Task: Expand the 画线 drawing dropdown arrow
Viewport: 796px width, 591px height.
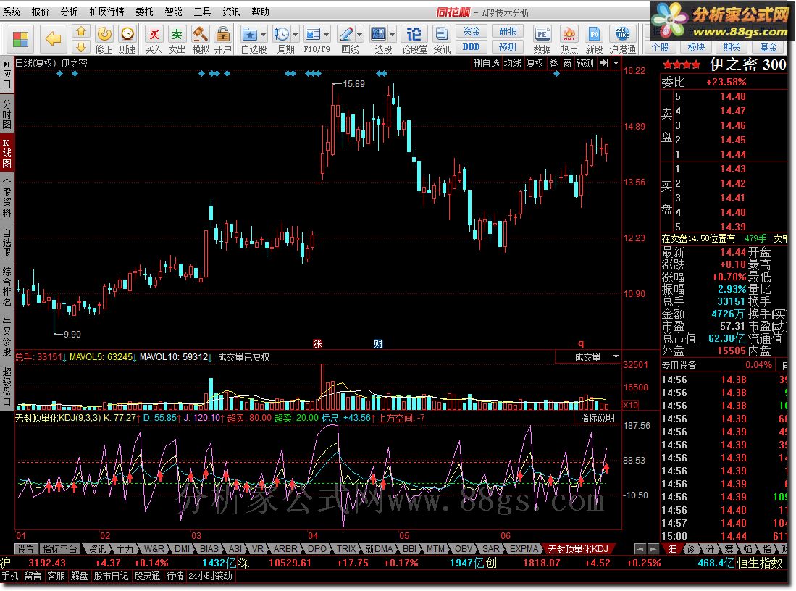Action: coord(359,35)
